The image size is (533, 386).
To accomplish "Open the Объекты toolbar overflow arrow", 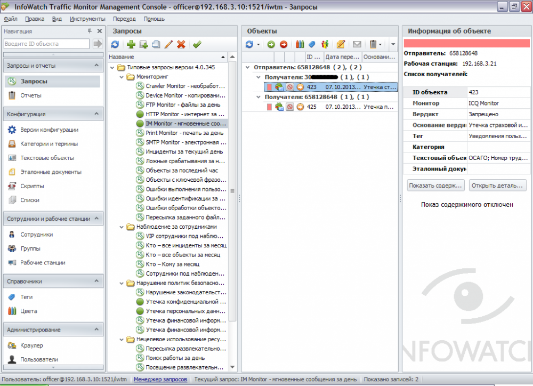I will pyautogui.click(x=393, y=44).
